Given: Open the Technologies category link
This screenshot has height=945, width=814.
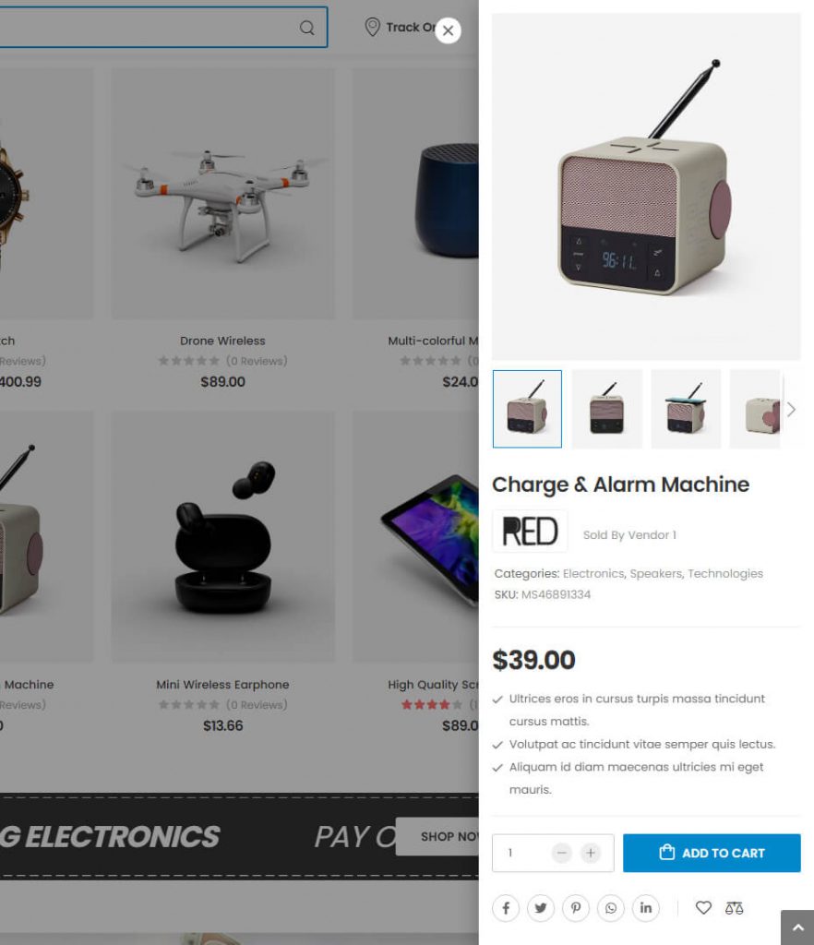Looking at the screenshot, I should point(725,574).
